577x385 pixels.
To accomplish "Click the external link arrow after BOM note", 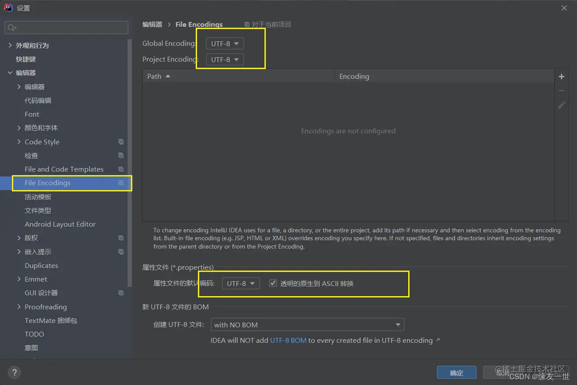I will (438, 340).
